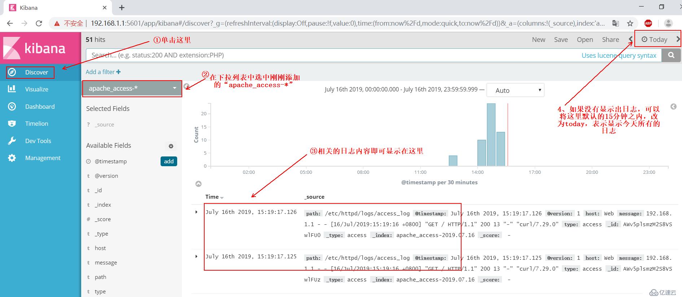Viewport: 682px width, 297px height.
Task: Open the Discover section in sidebar
Action: click(36, 72)
